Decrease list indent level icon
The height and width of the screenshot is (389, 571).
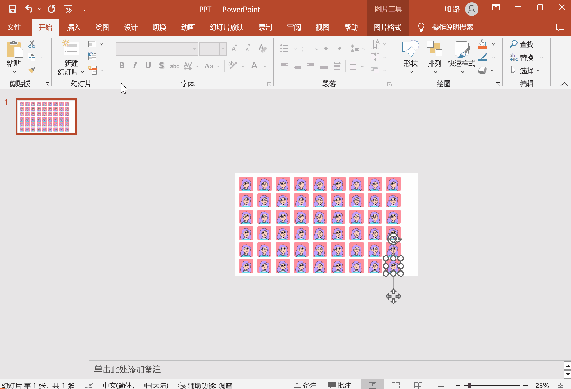click(328, 49)
